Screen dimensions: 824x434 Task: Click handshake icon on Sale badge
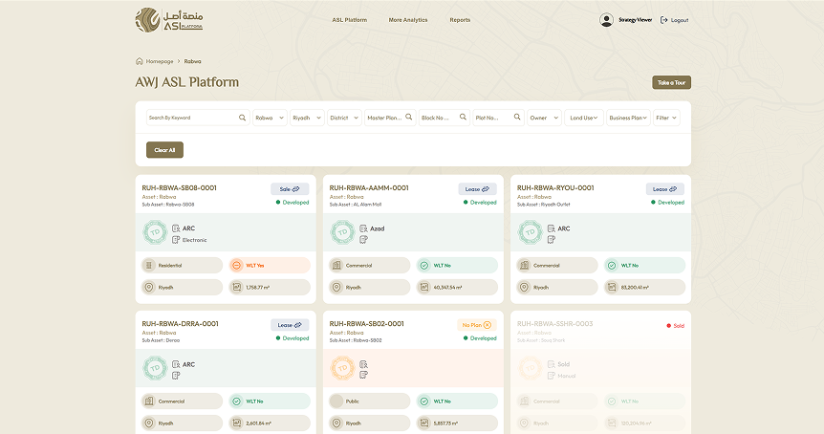[x=296, y=189]
